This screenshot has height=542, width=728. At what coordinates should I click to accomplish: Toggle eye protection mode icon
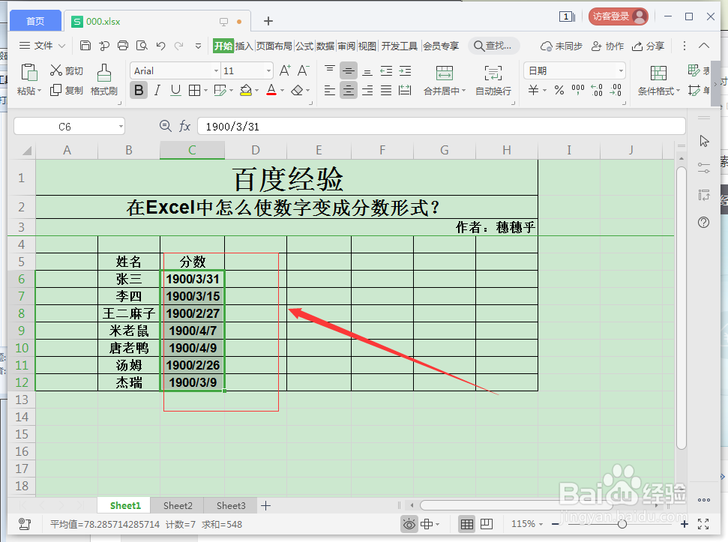click(x=409, y=524)
